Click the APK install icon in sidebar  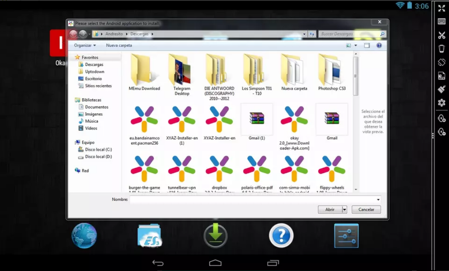point(441,76)
